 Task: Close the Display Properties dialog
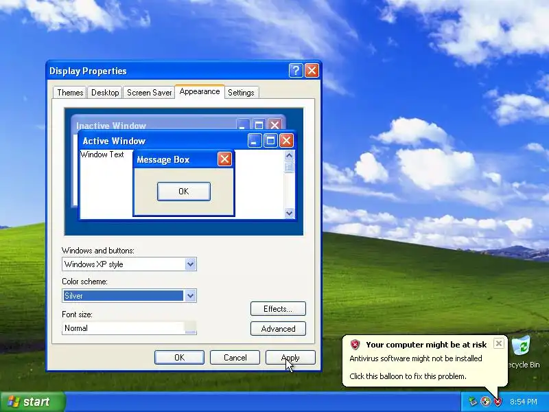[312, 71]
